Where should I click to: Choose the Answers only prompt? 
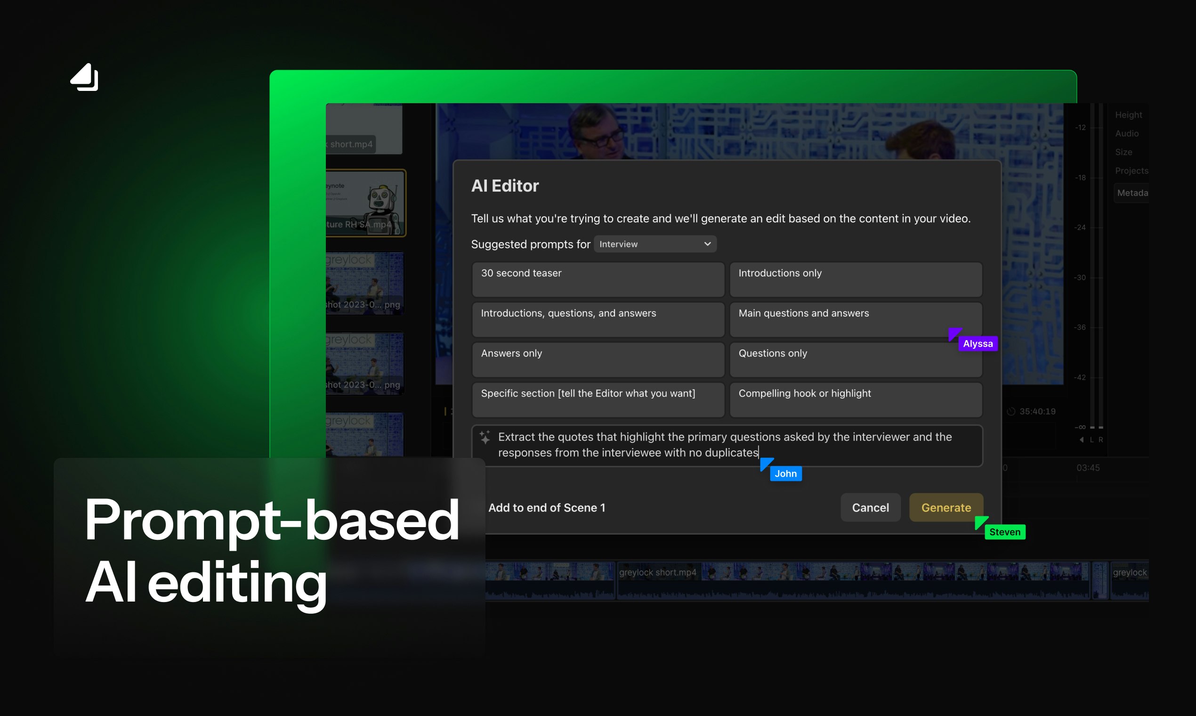tap(598, 359)
